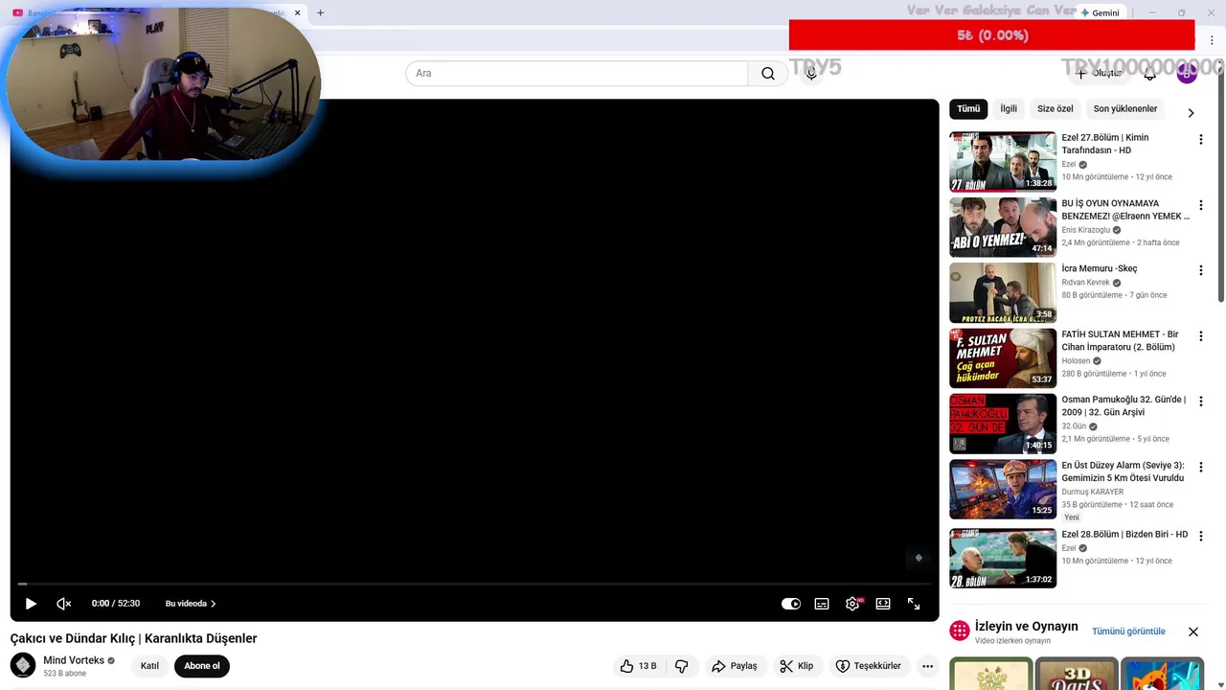Open options for Ezel 28.Bölüm
The height and width of the screenshot is (690, 1226).
click(1200, 536)
